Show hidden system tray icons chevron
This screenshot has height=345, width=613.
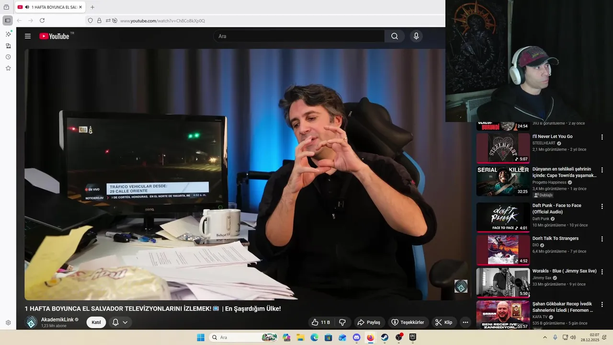(545, 337)
